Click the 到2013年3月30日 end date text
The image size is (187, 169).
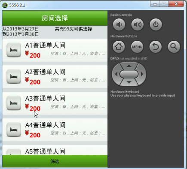click(21, 34)
